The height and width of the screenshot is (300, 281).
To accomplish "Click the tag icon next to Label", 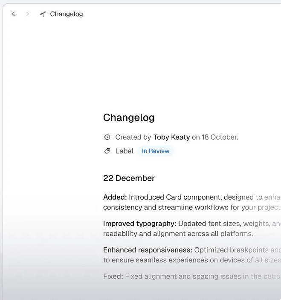I will [x=107, y=151].
